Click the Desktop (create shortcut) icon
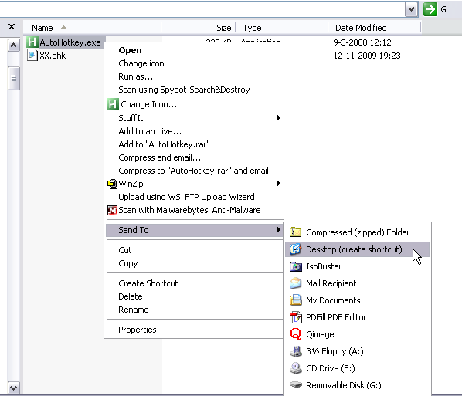462x396 pixels. (x=295, y=249)
